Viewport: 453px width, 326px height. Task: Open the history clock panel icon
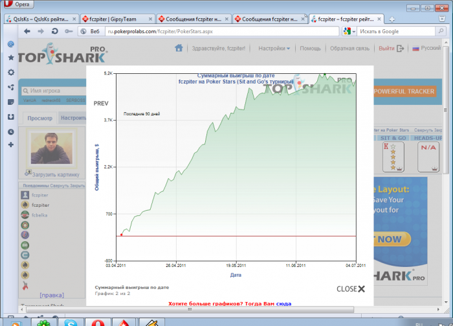click(11, 132)
